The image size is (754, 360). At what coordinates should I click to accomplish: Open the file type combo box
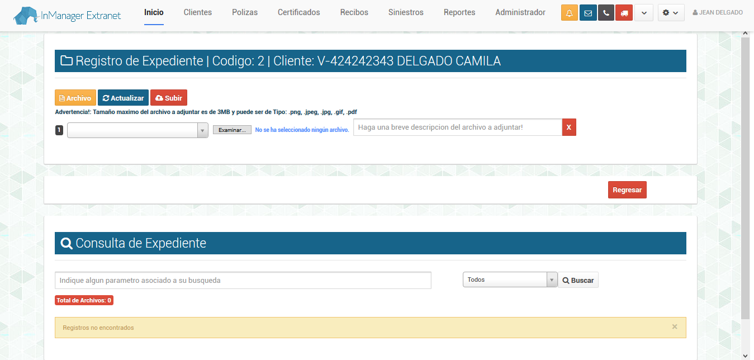(x=137, y=130)
